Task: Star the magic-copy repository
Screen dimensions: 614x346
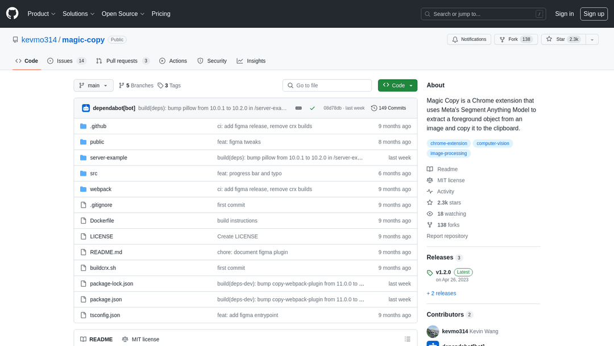Action: pyautogui.click(x=563, y=39)
